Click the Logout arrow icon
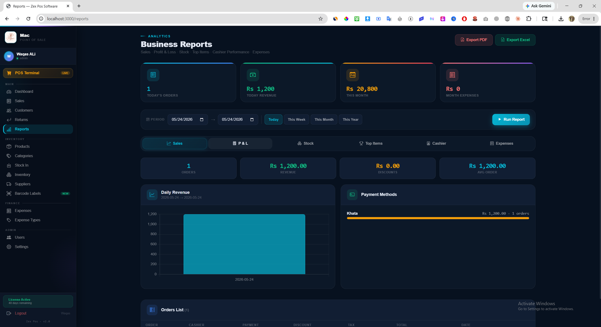Screen dimensions: 601x327 pos(9,313)
